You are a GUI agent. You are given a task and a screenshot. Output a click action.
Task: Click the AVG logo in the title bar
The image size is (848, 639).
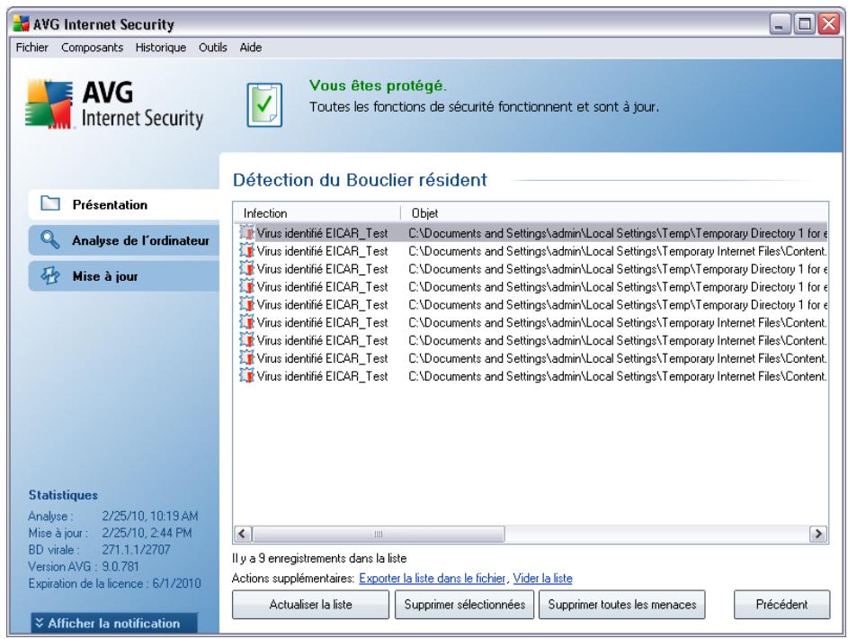point(21,23)
